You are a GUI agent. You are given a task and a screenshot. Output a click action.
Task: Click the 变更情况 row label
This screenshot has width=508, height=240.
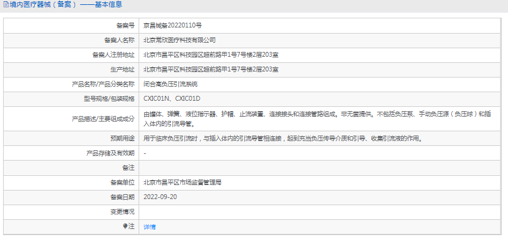point(122,212)
